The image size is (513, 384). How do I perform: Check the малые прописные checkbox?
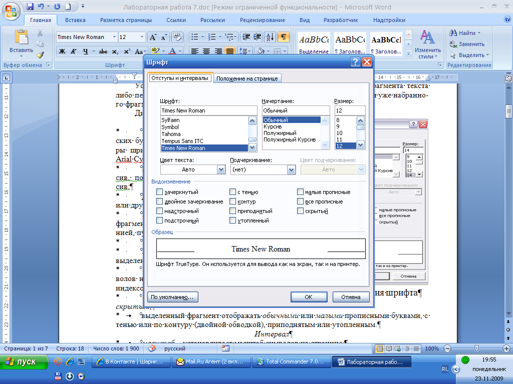(300, 191)
